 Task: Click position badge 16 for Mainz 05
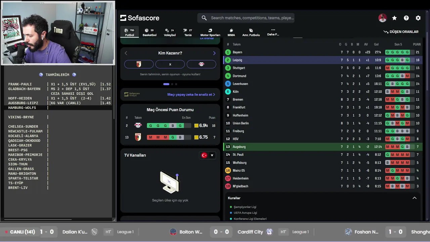click(228, 170)
